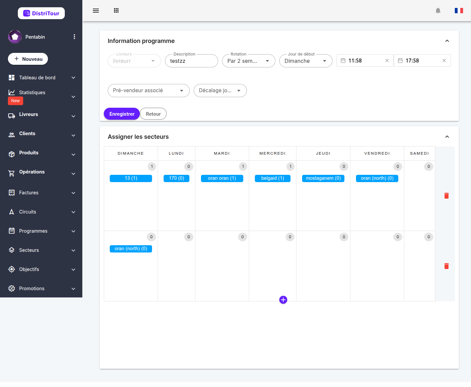Open the notifications bell
Image resolution: width=471 pixels, height=387 pixels.
(438, 11)
